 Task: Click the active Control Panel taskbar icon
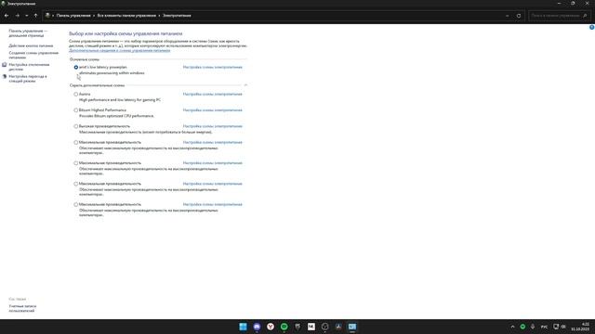[352, 327]
